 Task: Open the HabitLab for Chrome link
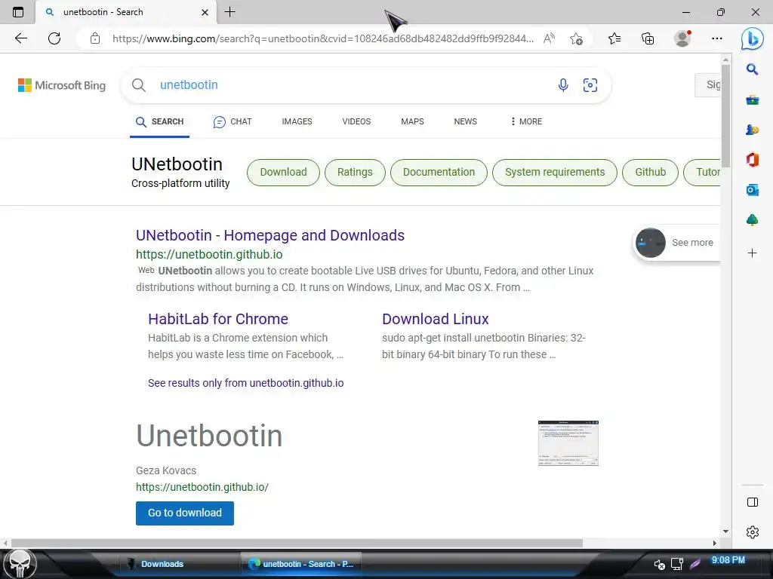(218, 319)
